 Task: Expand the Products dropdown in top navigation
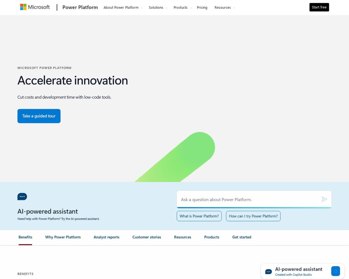click(x=182, y=7)
